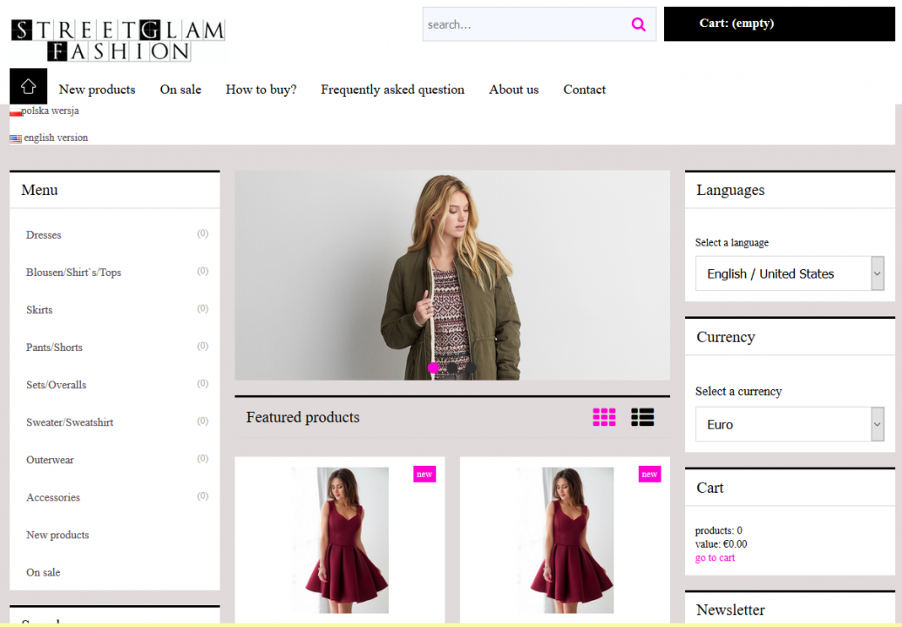Image resolution: width=902 pixels, height=627 pixels.
Task: Click the value: €0.00 text
Action: coord(721,543)
